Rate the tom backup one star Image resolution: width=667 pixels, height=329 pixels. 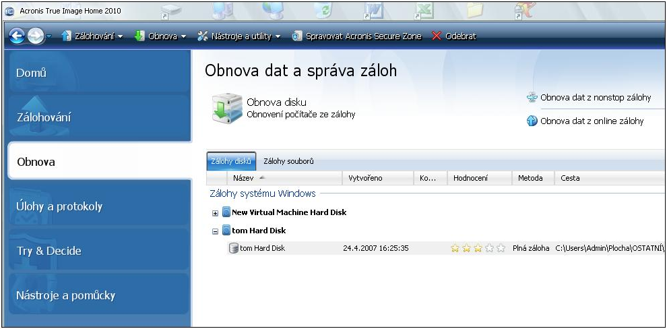(455, 248)
